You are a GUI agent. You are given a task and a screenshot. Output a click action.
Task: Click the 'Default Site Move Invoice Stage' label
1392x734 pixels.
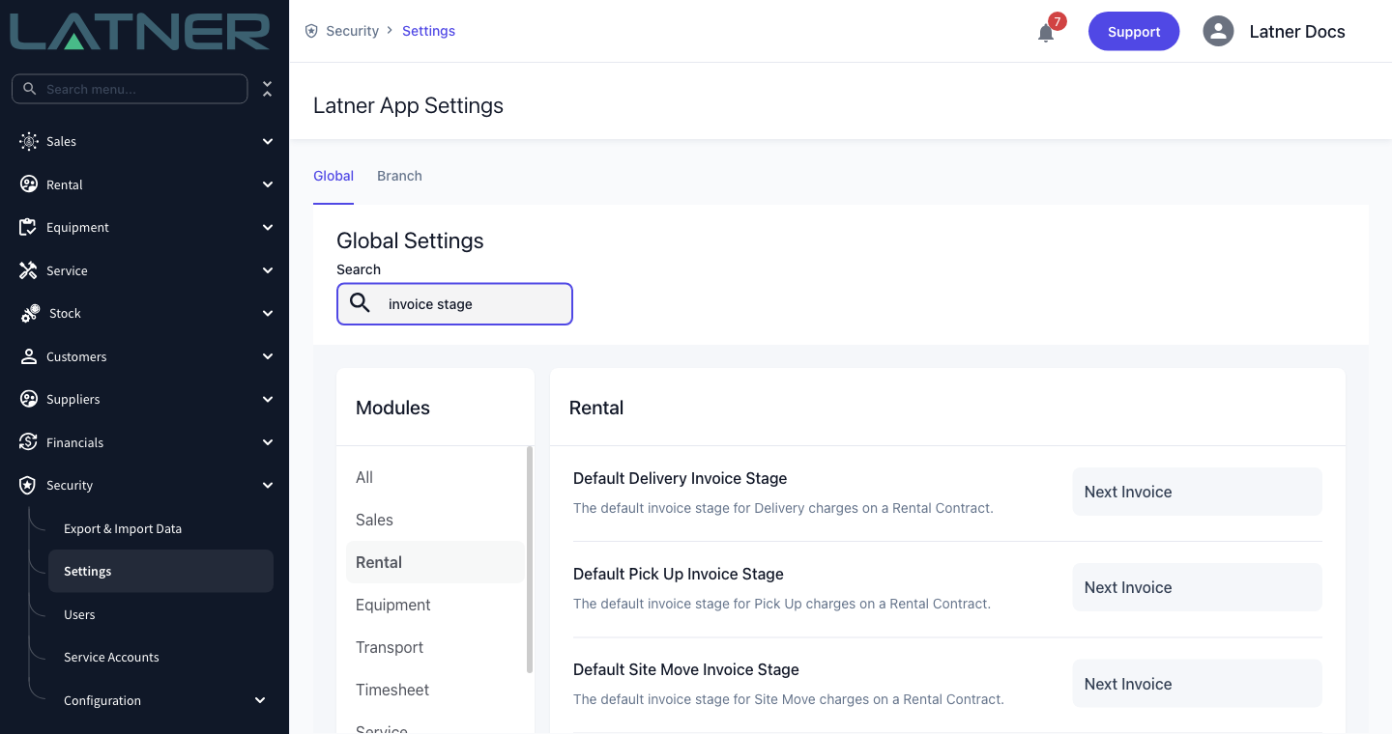coord(685,669)
